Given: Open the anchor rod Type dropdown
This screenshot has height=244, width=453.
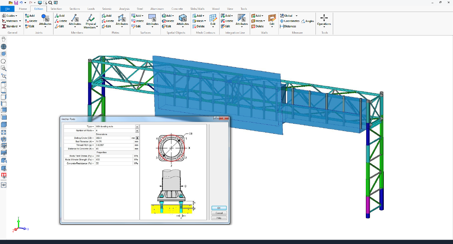Looking at the screenshot, I should (x=137, y=126).
